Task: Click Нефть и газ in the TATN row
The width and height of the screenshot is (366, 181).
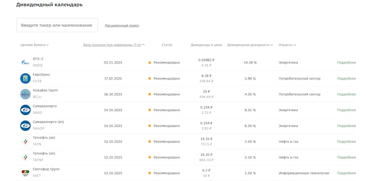Action: (x=288, y=141)
